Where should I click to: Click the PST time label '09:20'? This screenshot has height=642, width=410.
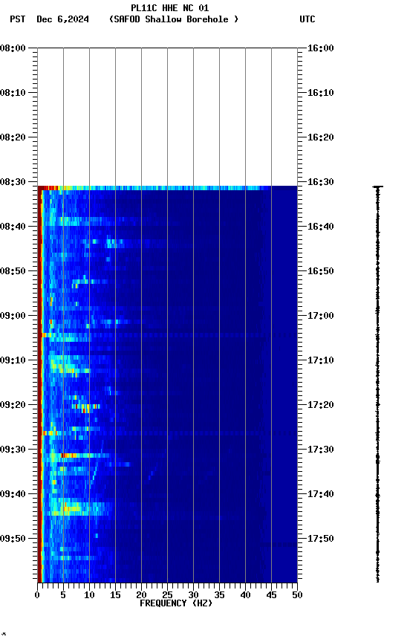(13, 405)
